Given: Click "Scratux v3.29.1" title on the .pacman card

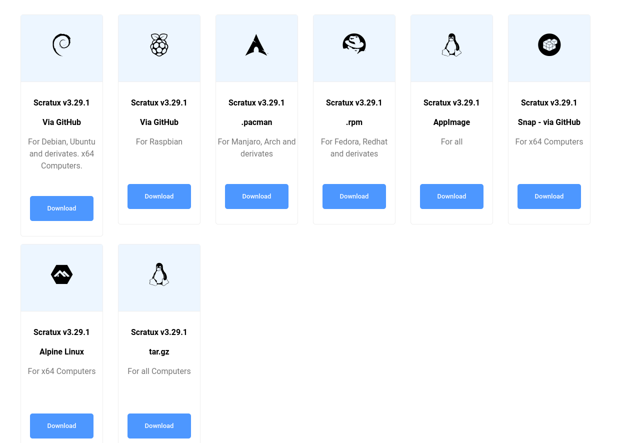Looking at the screenshot, I should click(256, 102).
